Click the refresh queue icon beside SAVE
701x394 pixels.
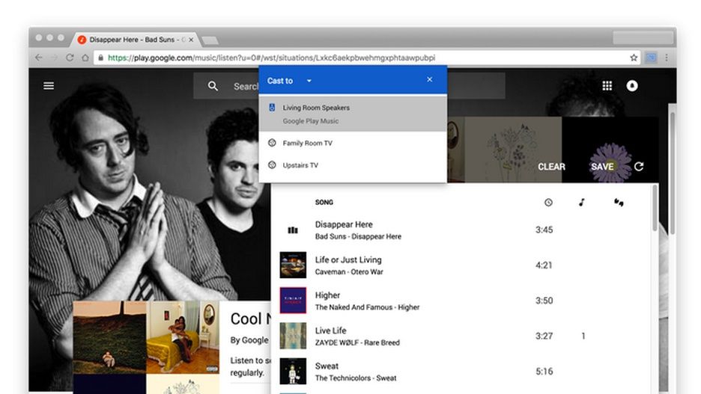click(x=639, y=167)
